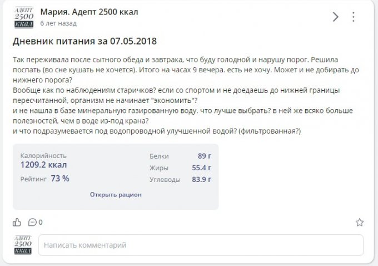This screenshot has width=378, height=266.
Task: Click the Жиры 55.4 г row
Action: 180,168
